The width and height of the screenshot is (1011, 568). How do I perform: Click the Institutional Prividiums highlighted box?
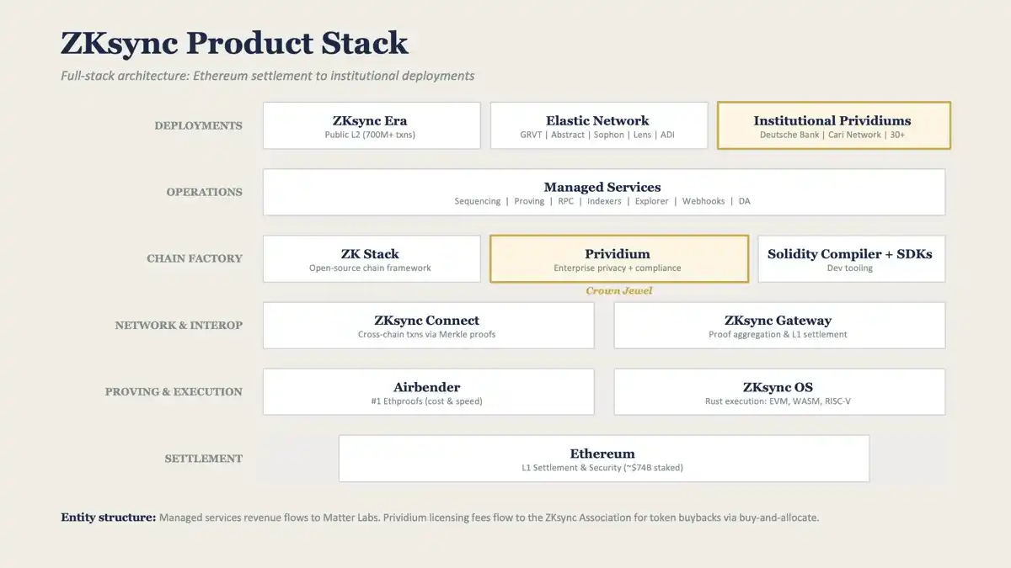pyautogui.click(x=833, y=125)
